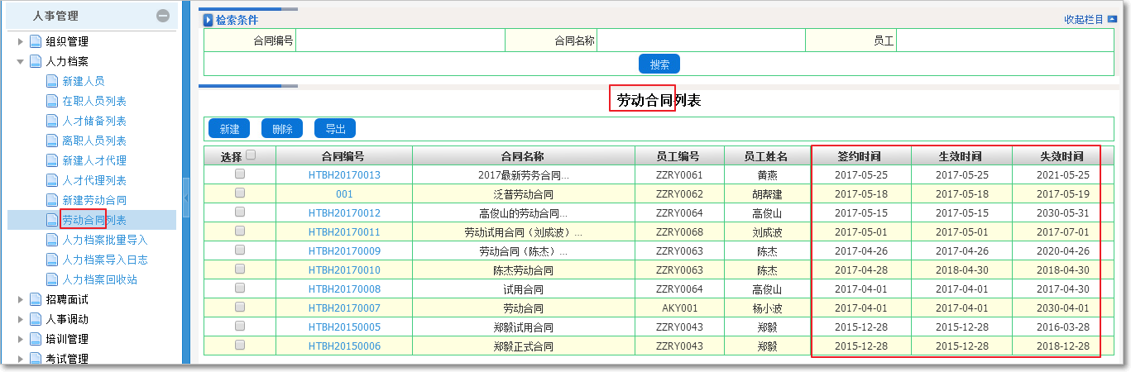1131x372 pixels.
Task: Click the page icon beside 人才代理列表
Action: pos(51,180)
